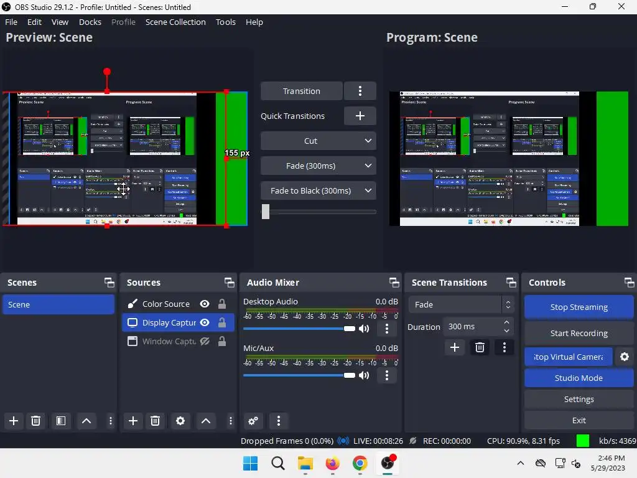Show hidden system tray icons chevron
Screen dimensions: 637x478
tap(521, 463)
